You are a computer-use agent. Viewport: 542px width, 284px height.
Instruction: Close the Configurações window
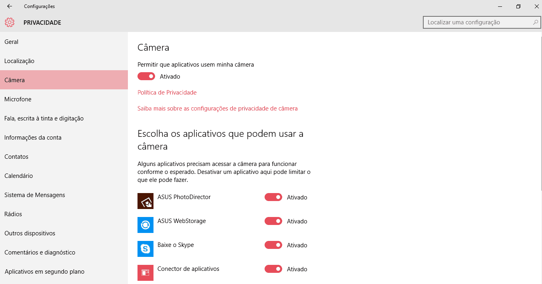[536, 6]
